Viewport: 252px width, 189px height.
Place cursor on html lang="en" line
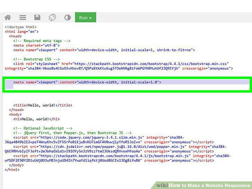click(22, 31)
